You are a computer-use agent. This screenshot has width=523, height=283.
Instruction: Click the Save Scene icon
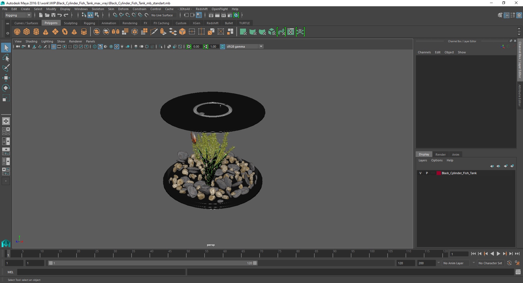[x=53, y=15]
